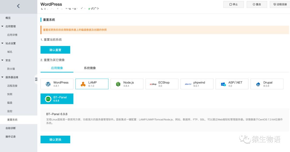Switch to the 应用镜像 tab

coord(57,68)
